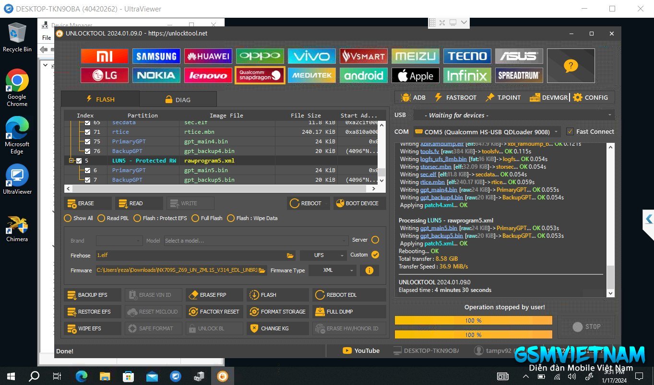
Task: Select the Show All radio button
Action: 68,218
